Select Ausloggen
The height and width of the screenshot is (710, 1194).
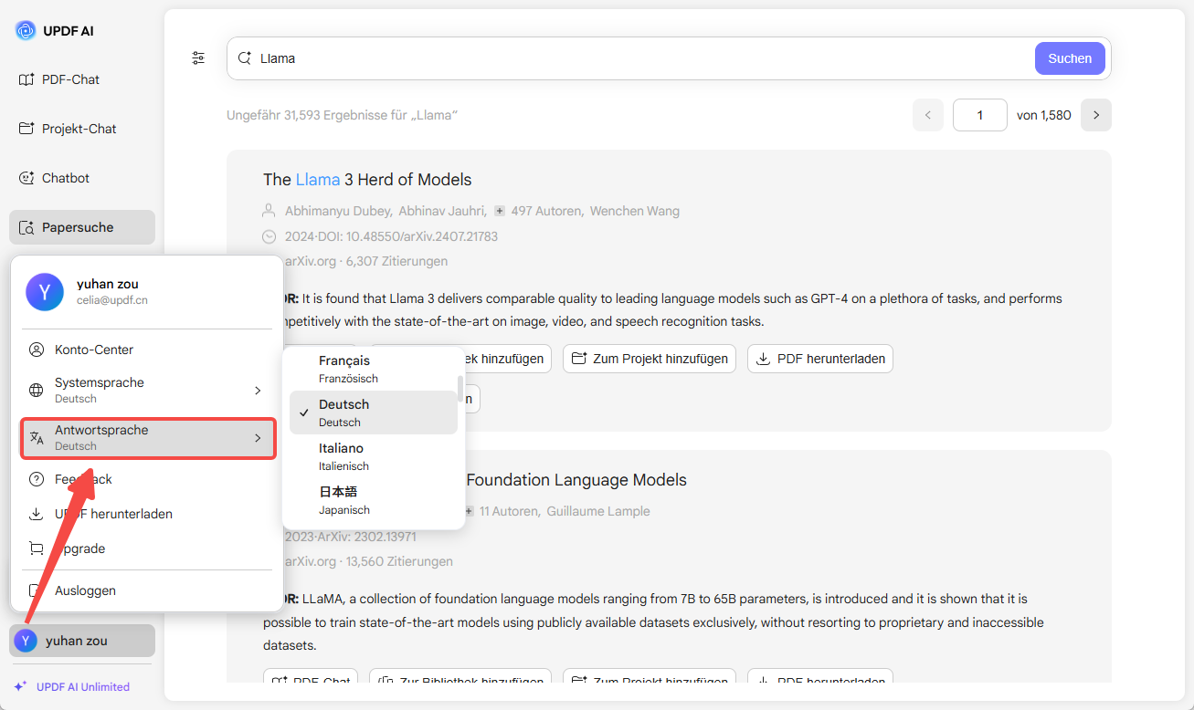coord(146,590)
